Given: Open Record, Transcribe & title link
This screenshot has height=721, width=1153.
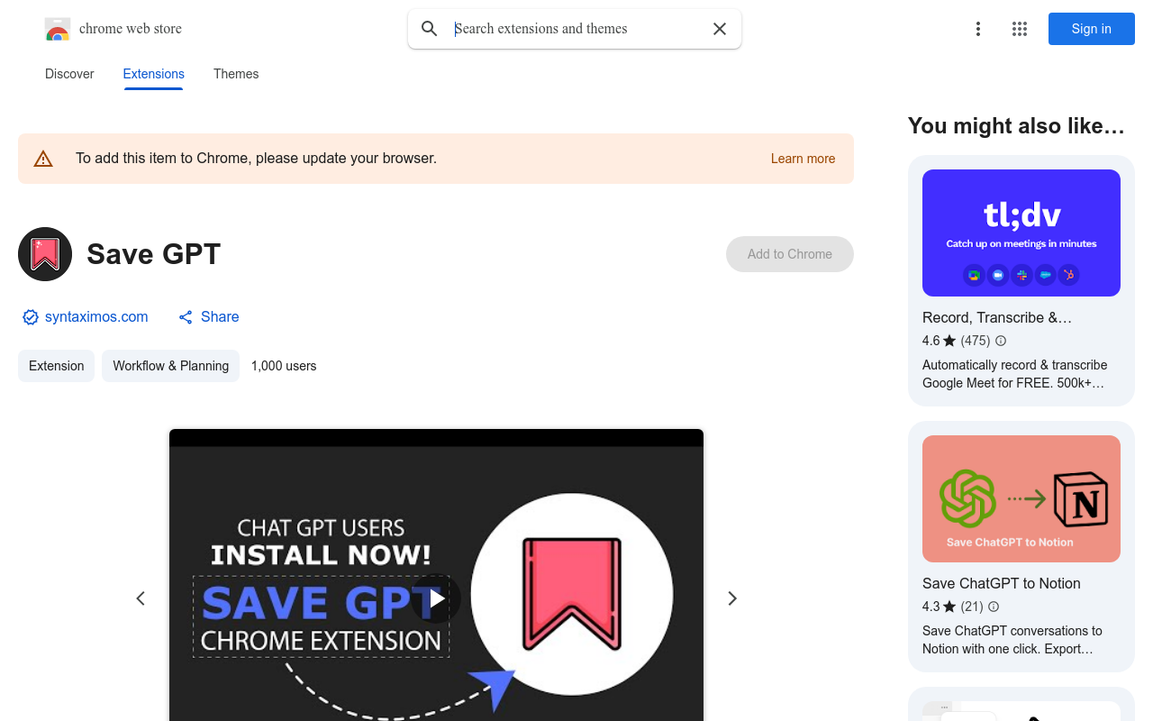Looking at the screenshot, I should (997, 317).
